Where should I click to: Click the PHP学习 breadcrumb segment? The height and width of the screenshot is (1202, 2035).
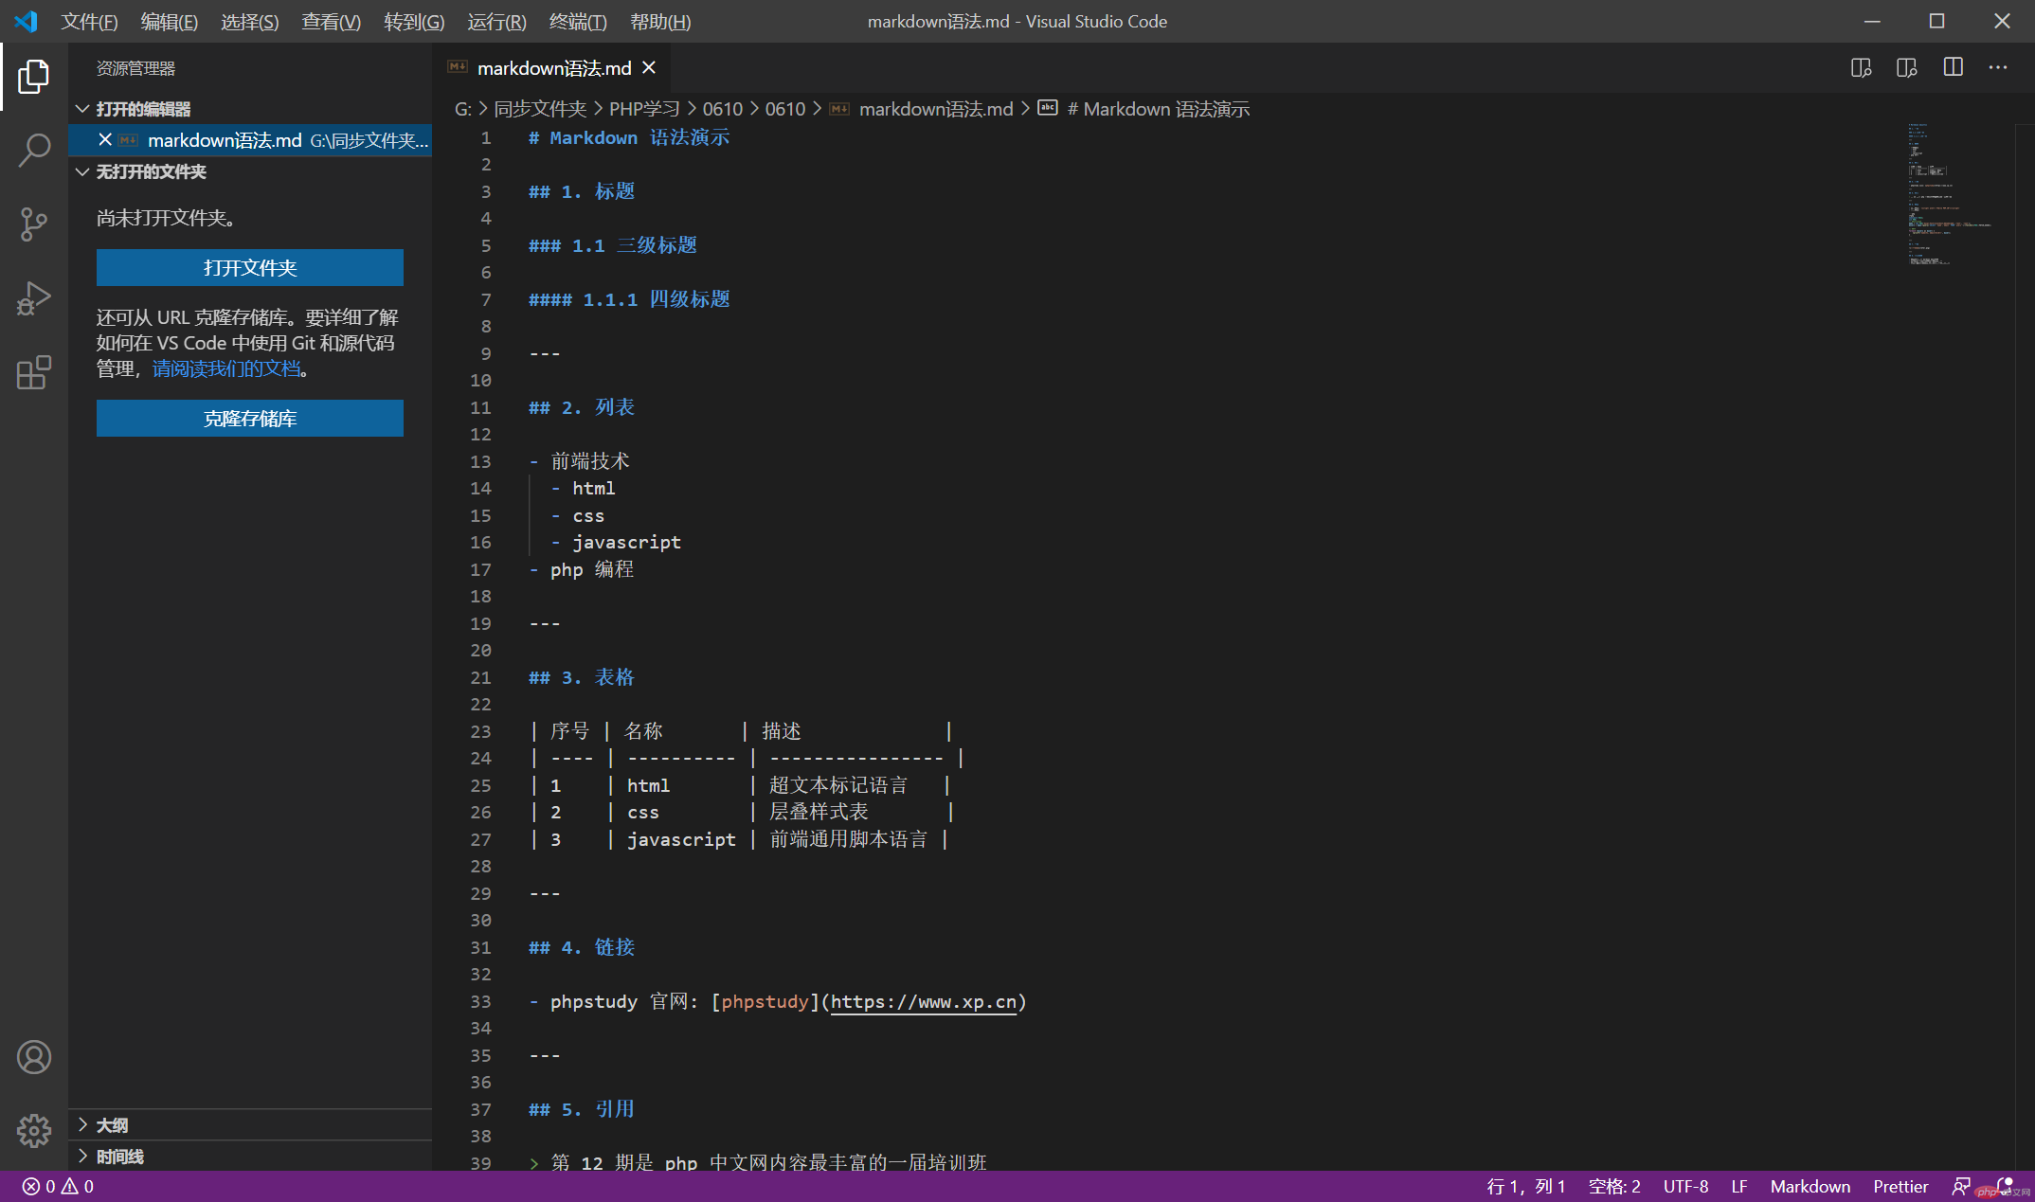click(x=644, y=109)
